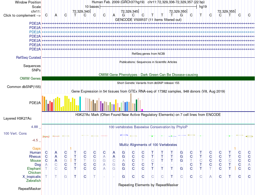Image resolution: width=255 pixels, height=195 pixels.
Task: Click the blue PhyloP conservation peak under G
Action: point(124,135)
